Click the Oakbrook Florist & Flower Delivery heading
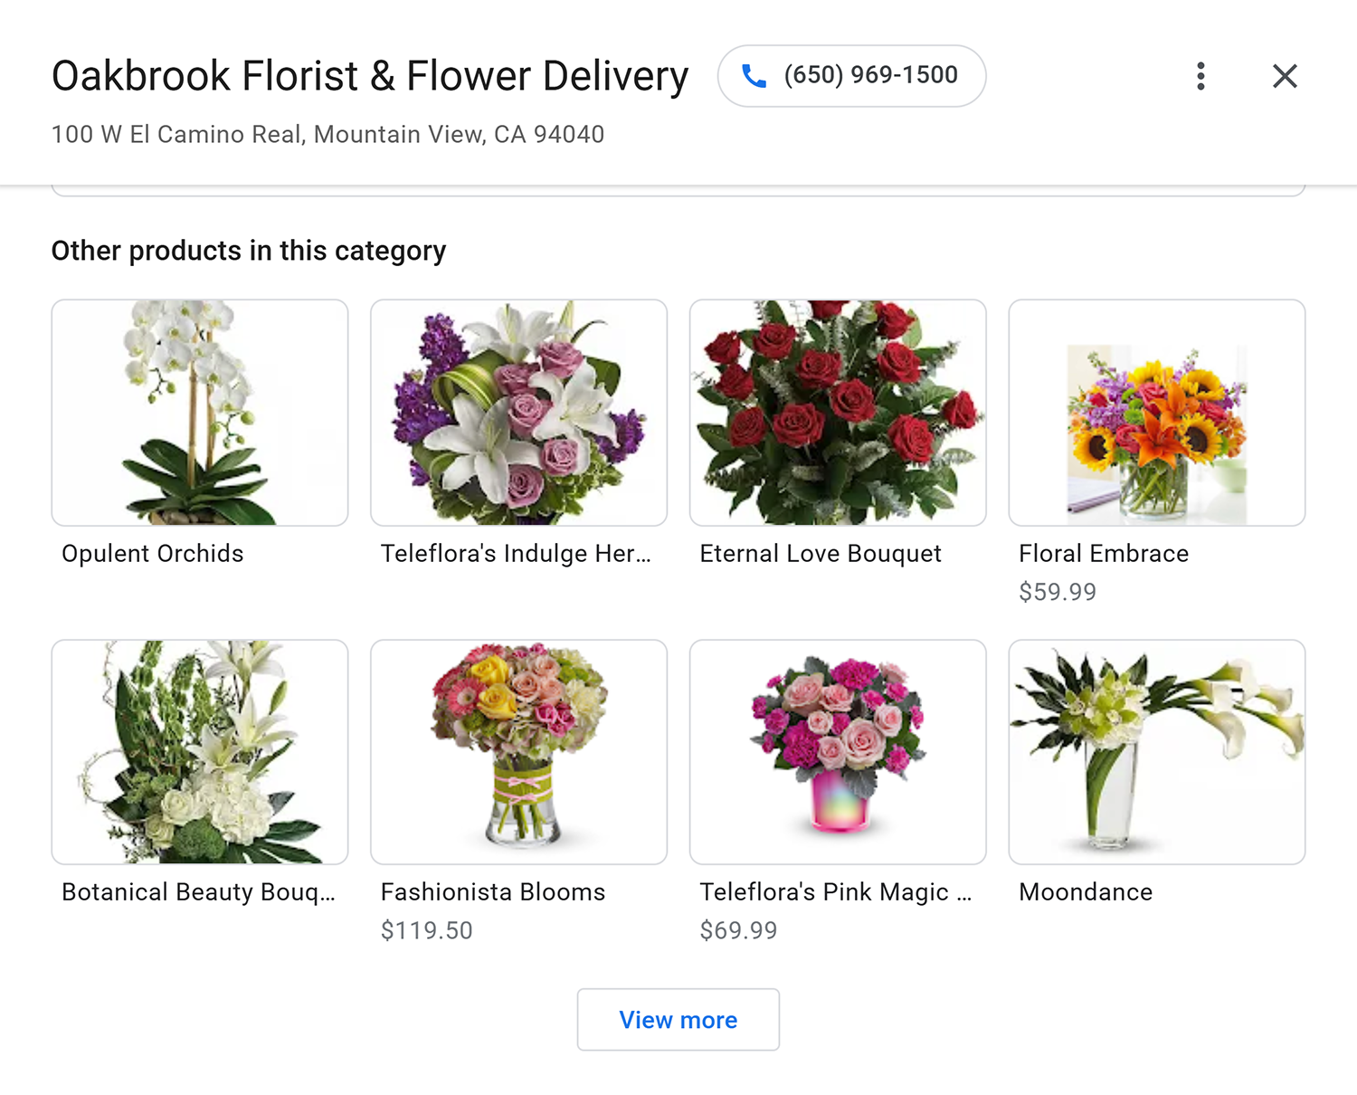Screen dimensions: 1357x1095 click(x=370, y=76)
